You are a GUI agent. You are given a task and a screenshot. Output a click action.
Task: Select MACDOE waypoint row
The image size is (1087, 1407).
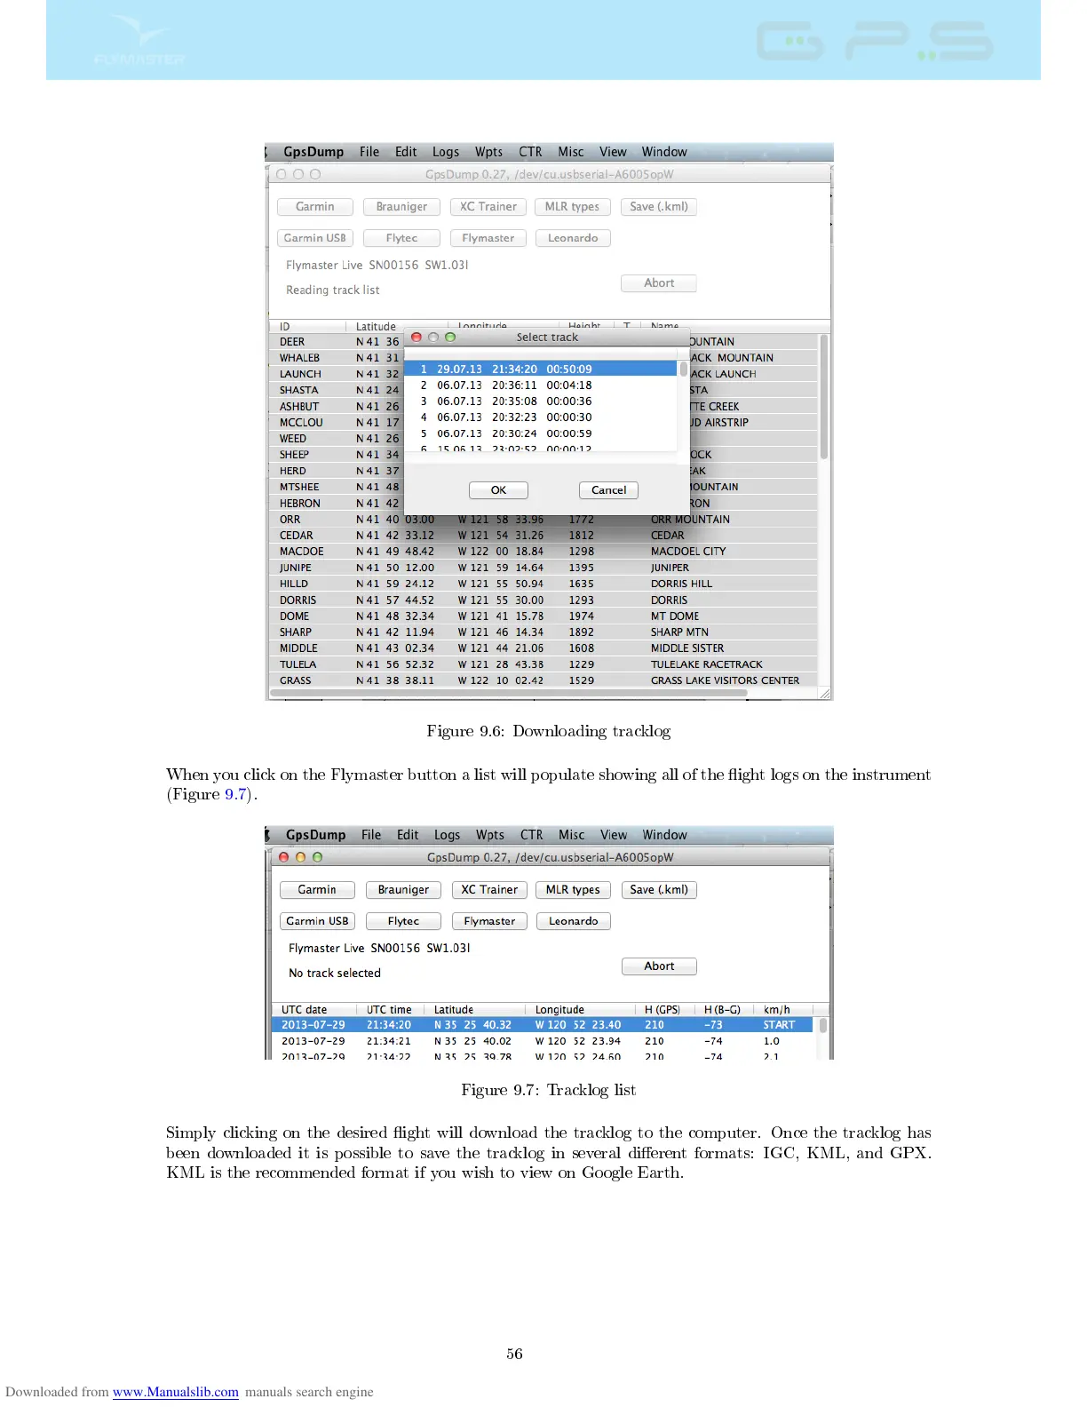543,552
